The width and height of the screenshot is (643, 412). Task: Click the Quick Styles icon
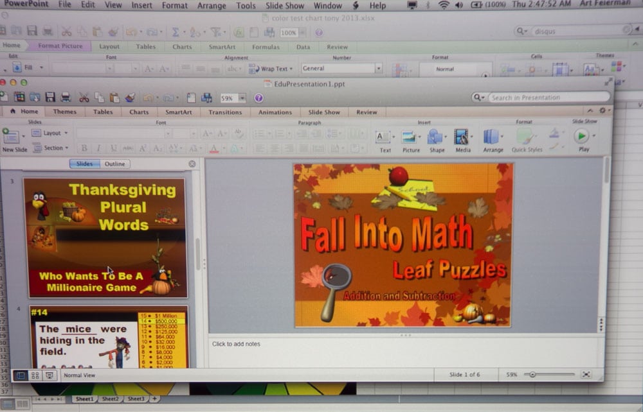pos(525,137)
